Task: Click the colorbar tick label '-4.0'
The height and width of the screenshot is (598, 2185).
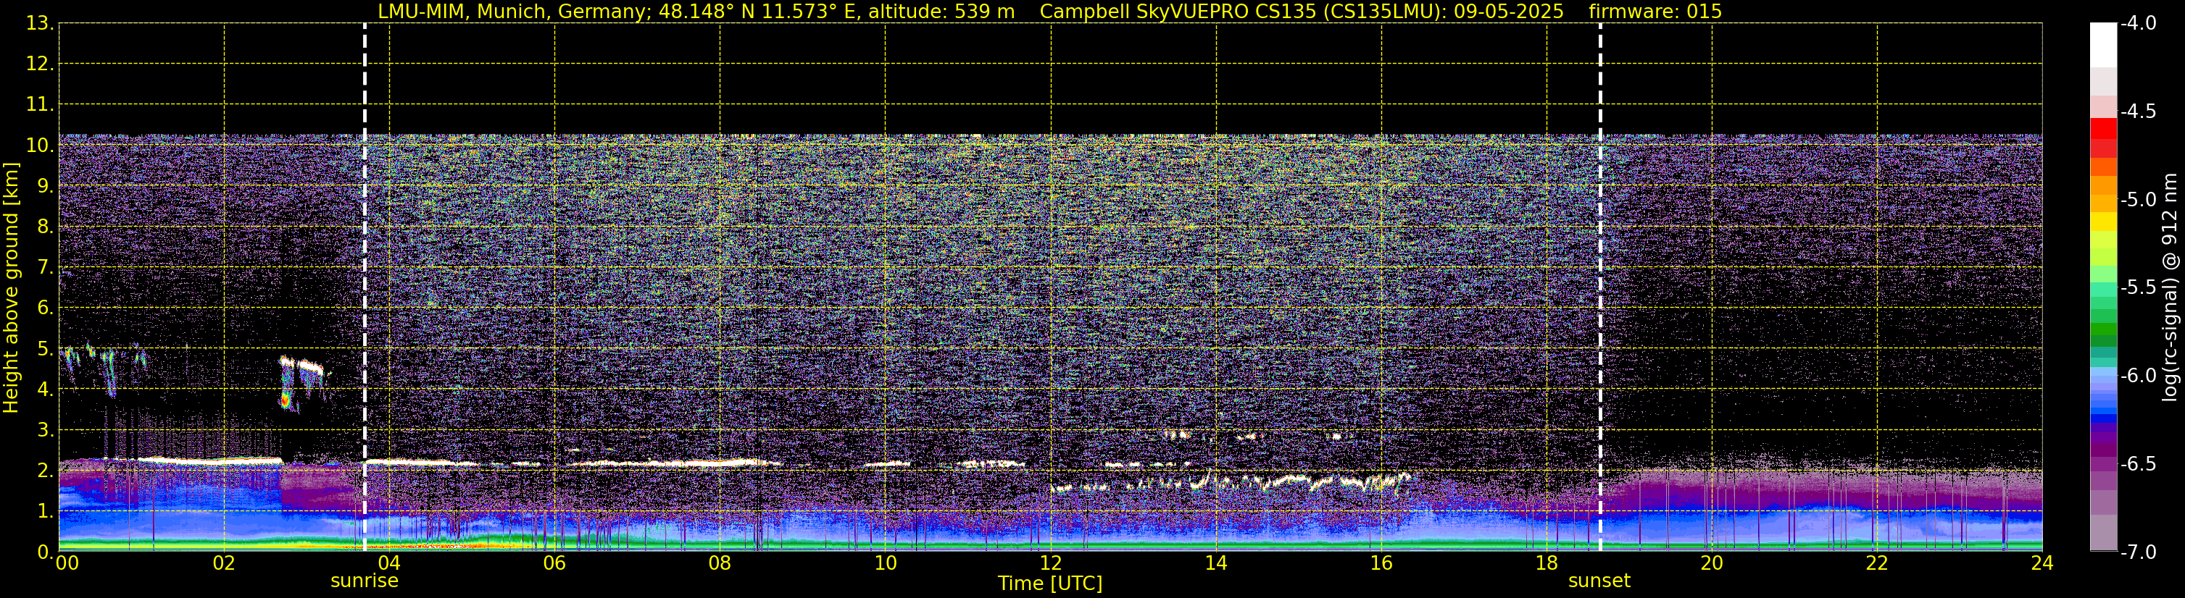Action: click(x=2137, y=24)
